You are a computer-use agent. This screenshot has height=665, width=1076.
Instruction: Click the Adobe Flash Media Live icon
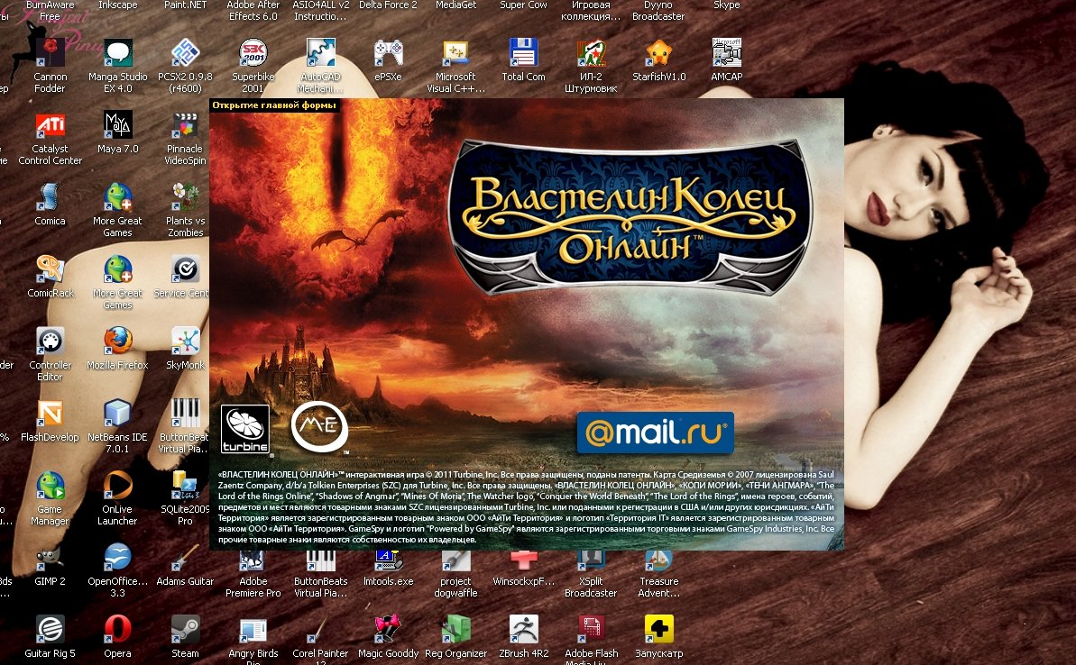click(591, 629)
